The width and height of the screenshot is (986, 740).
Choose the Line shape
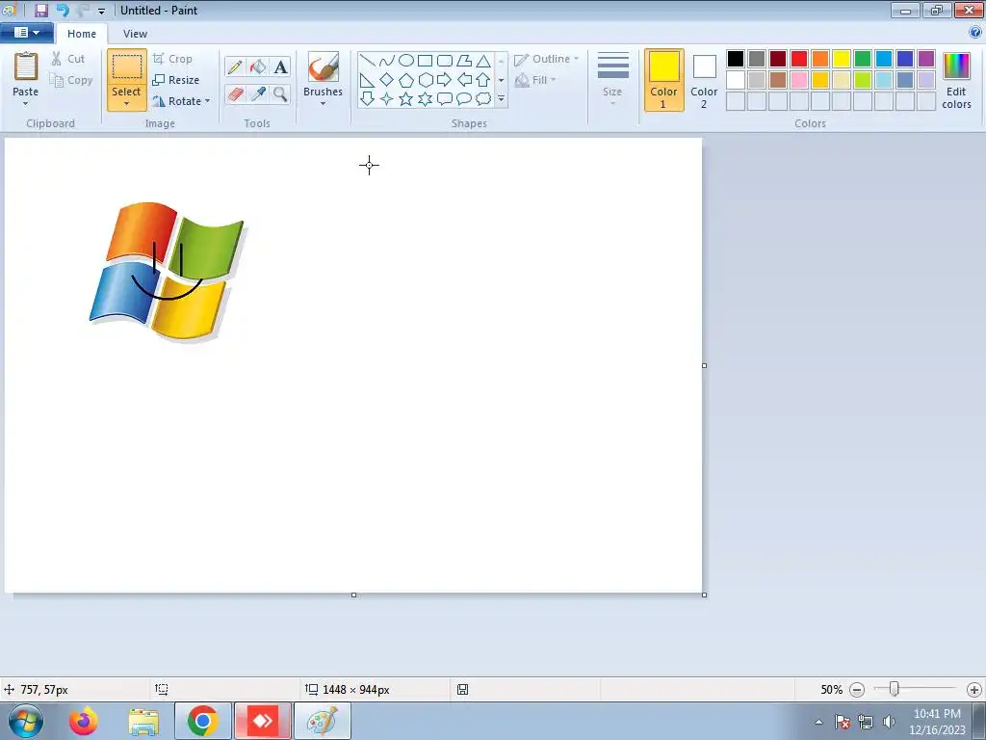click(x=367, y=61)
